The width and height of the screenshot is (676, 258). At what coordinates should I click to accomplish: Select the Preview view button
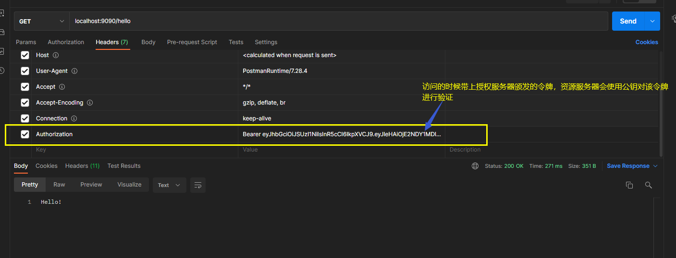(x=91, y=185)
